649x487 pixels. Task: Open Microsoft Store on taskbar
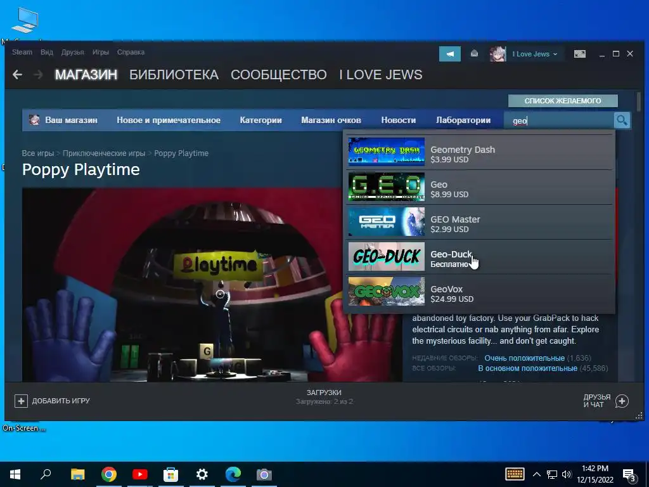point(170,474)
